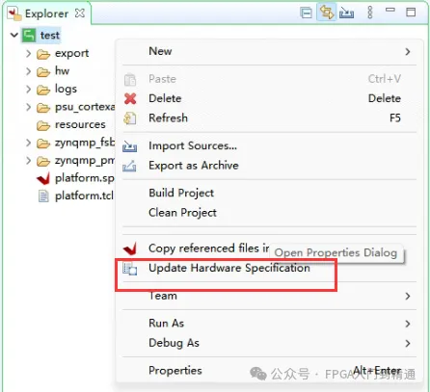Click the Collapse All toolbar icon
Screen dimensions: 430x392
pyautogui.click(x=306, y=13)
